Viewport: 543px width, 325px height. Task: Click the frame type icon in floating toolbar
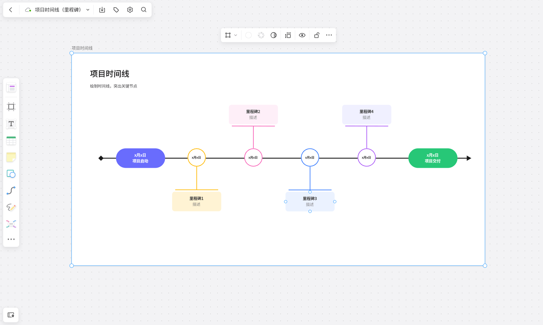228,35
